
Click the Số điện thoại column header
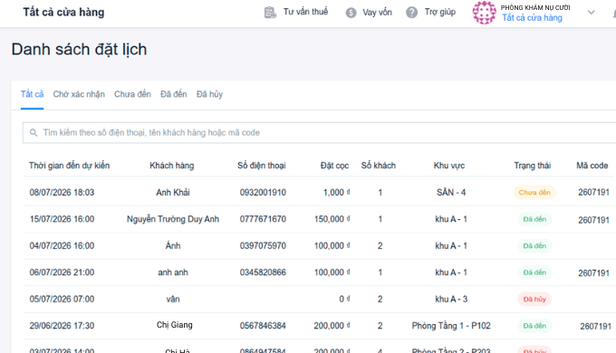tap(261, 166)
